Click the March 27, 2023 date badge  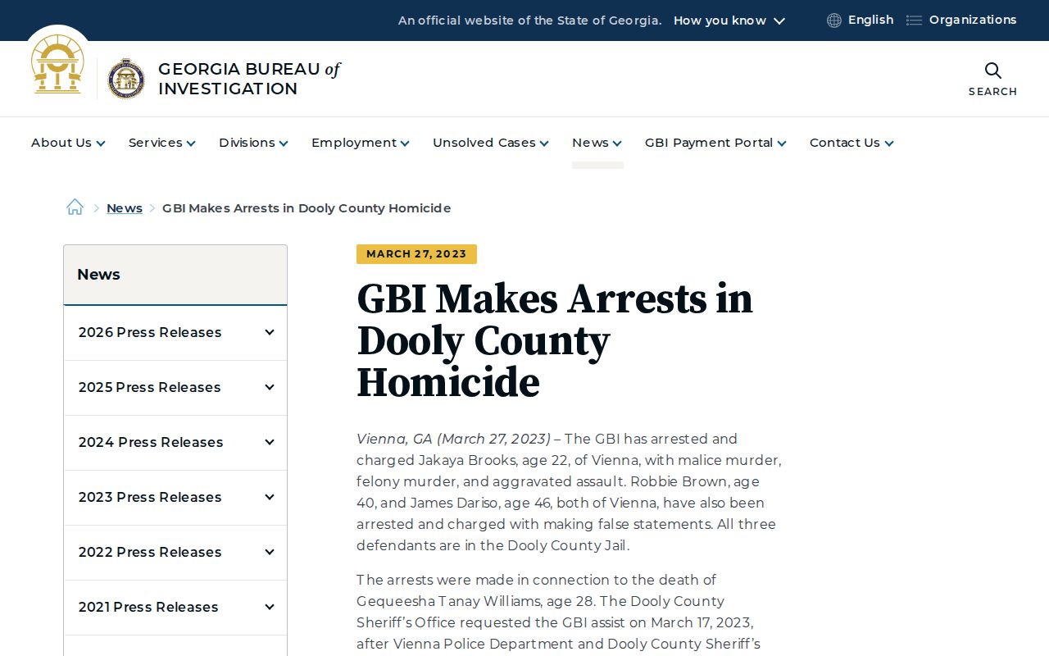(416, 254)
